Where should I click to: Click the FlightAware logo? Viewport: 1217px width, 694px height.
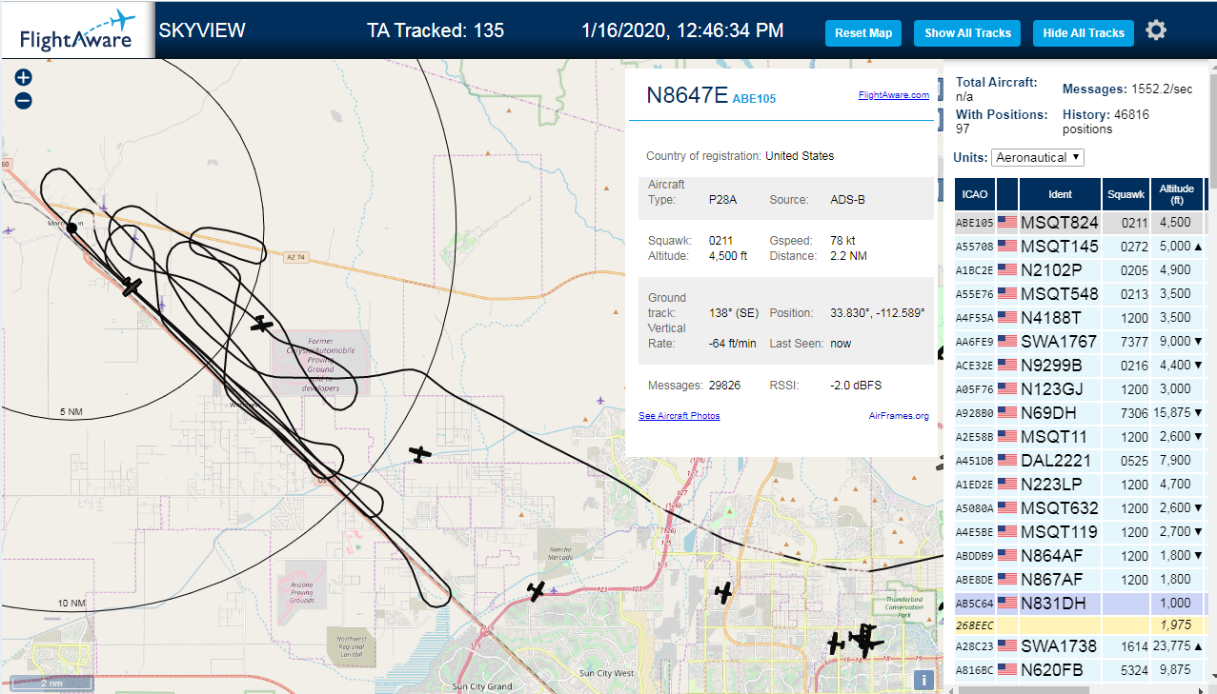point(77,30)
